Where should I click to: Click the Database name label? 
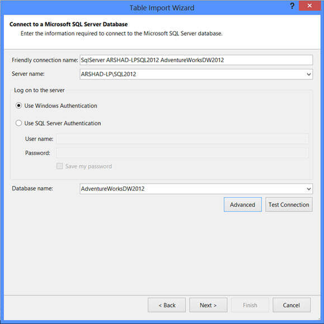32,189
